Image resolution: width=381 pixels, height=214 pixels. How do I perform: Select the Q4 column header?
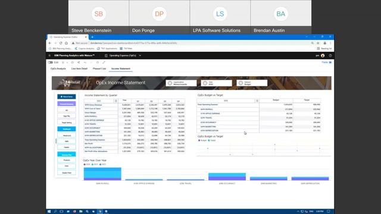coord(178,101)
